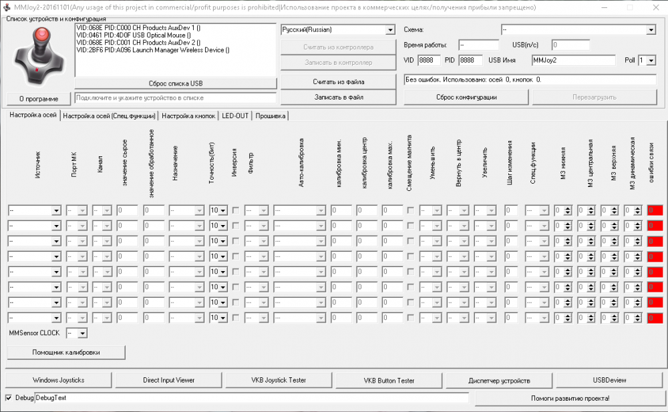
Task: Open USBDeview from the bottom toolbar
Action: coord(609,379)
